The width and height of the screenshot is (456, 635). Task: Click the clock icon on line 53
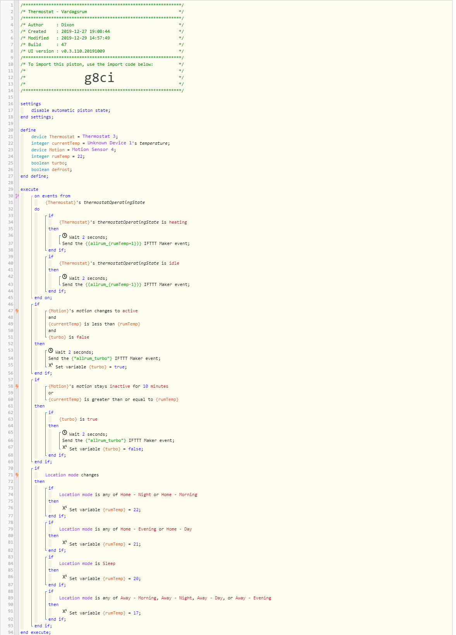pos(51,351)
